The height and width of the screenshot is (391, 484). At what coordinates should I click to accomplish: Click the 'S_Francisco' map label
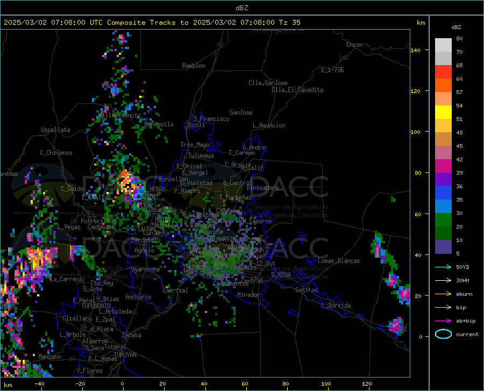211,119
